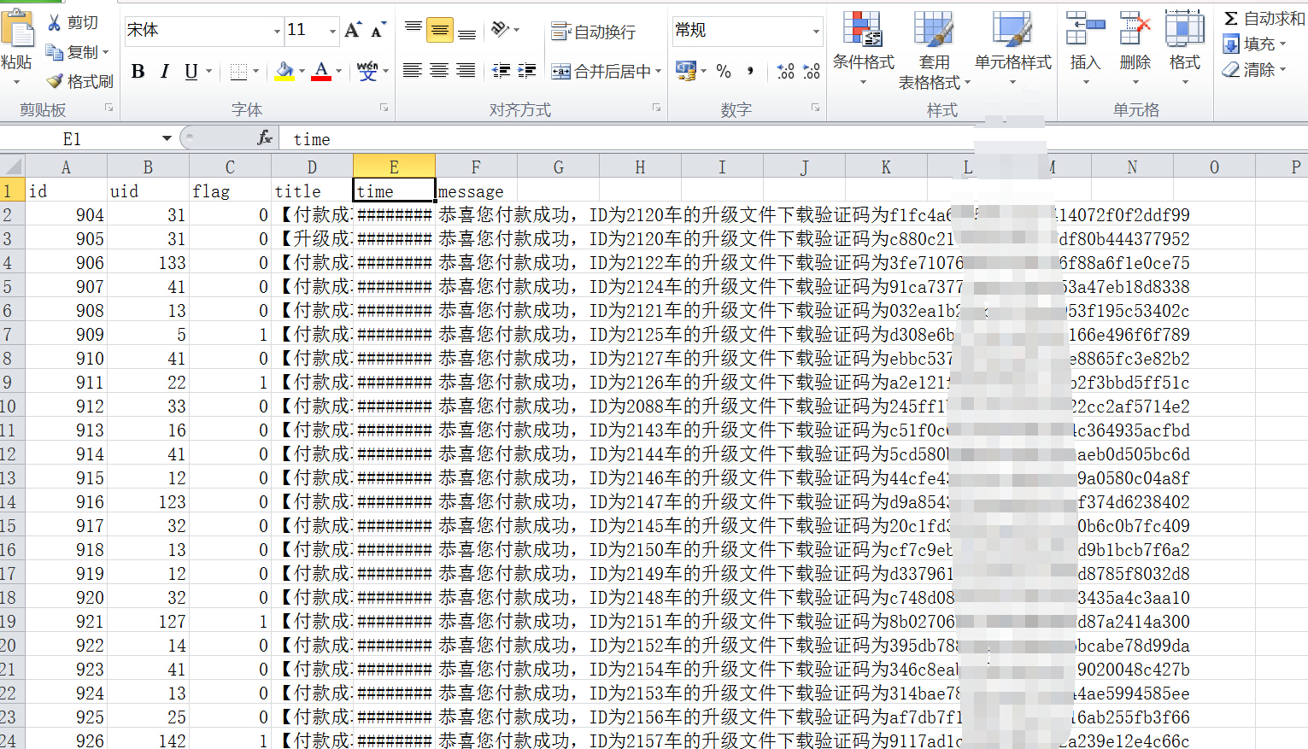This screenshot has width=1308, height=749.
Task: Toggle Italic formatting
Action: pyautogui.click(x=164, y=72)
